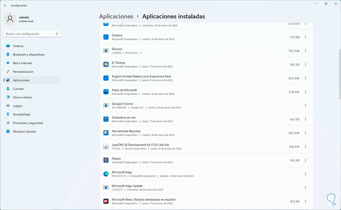The height and width of the screenshot is (210, 341).
Task: Open more options for Cortana
Action: click(x=305, y=37)
